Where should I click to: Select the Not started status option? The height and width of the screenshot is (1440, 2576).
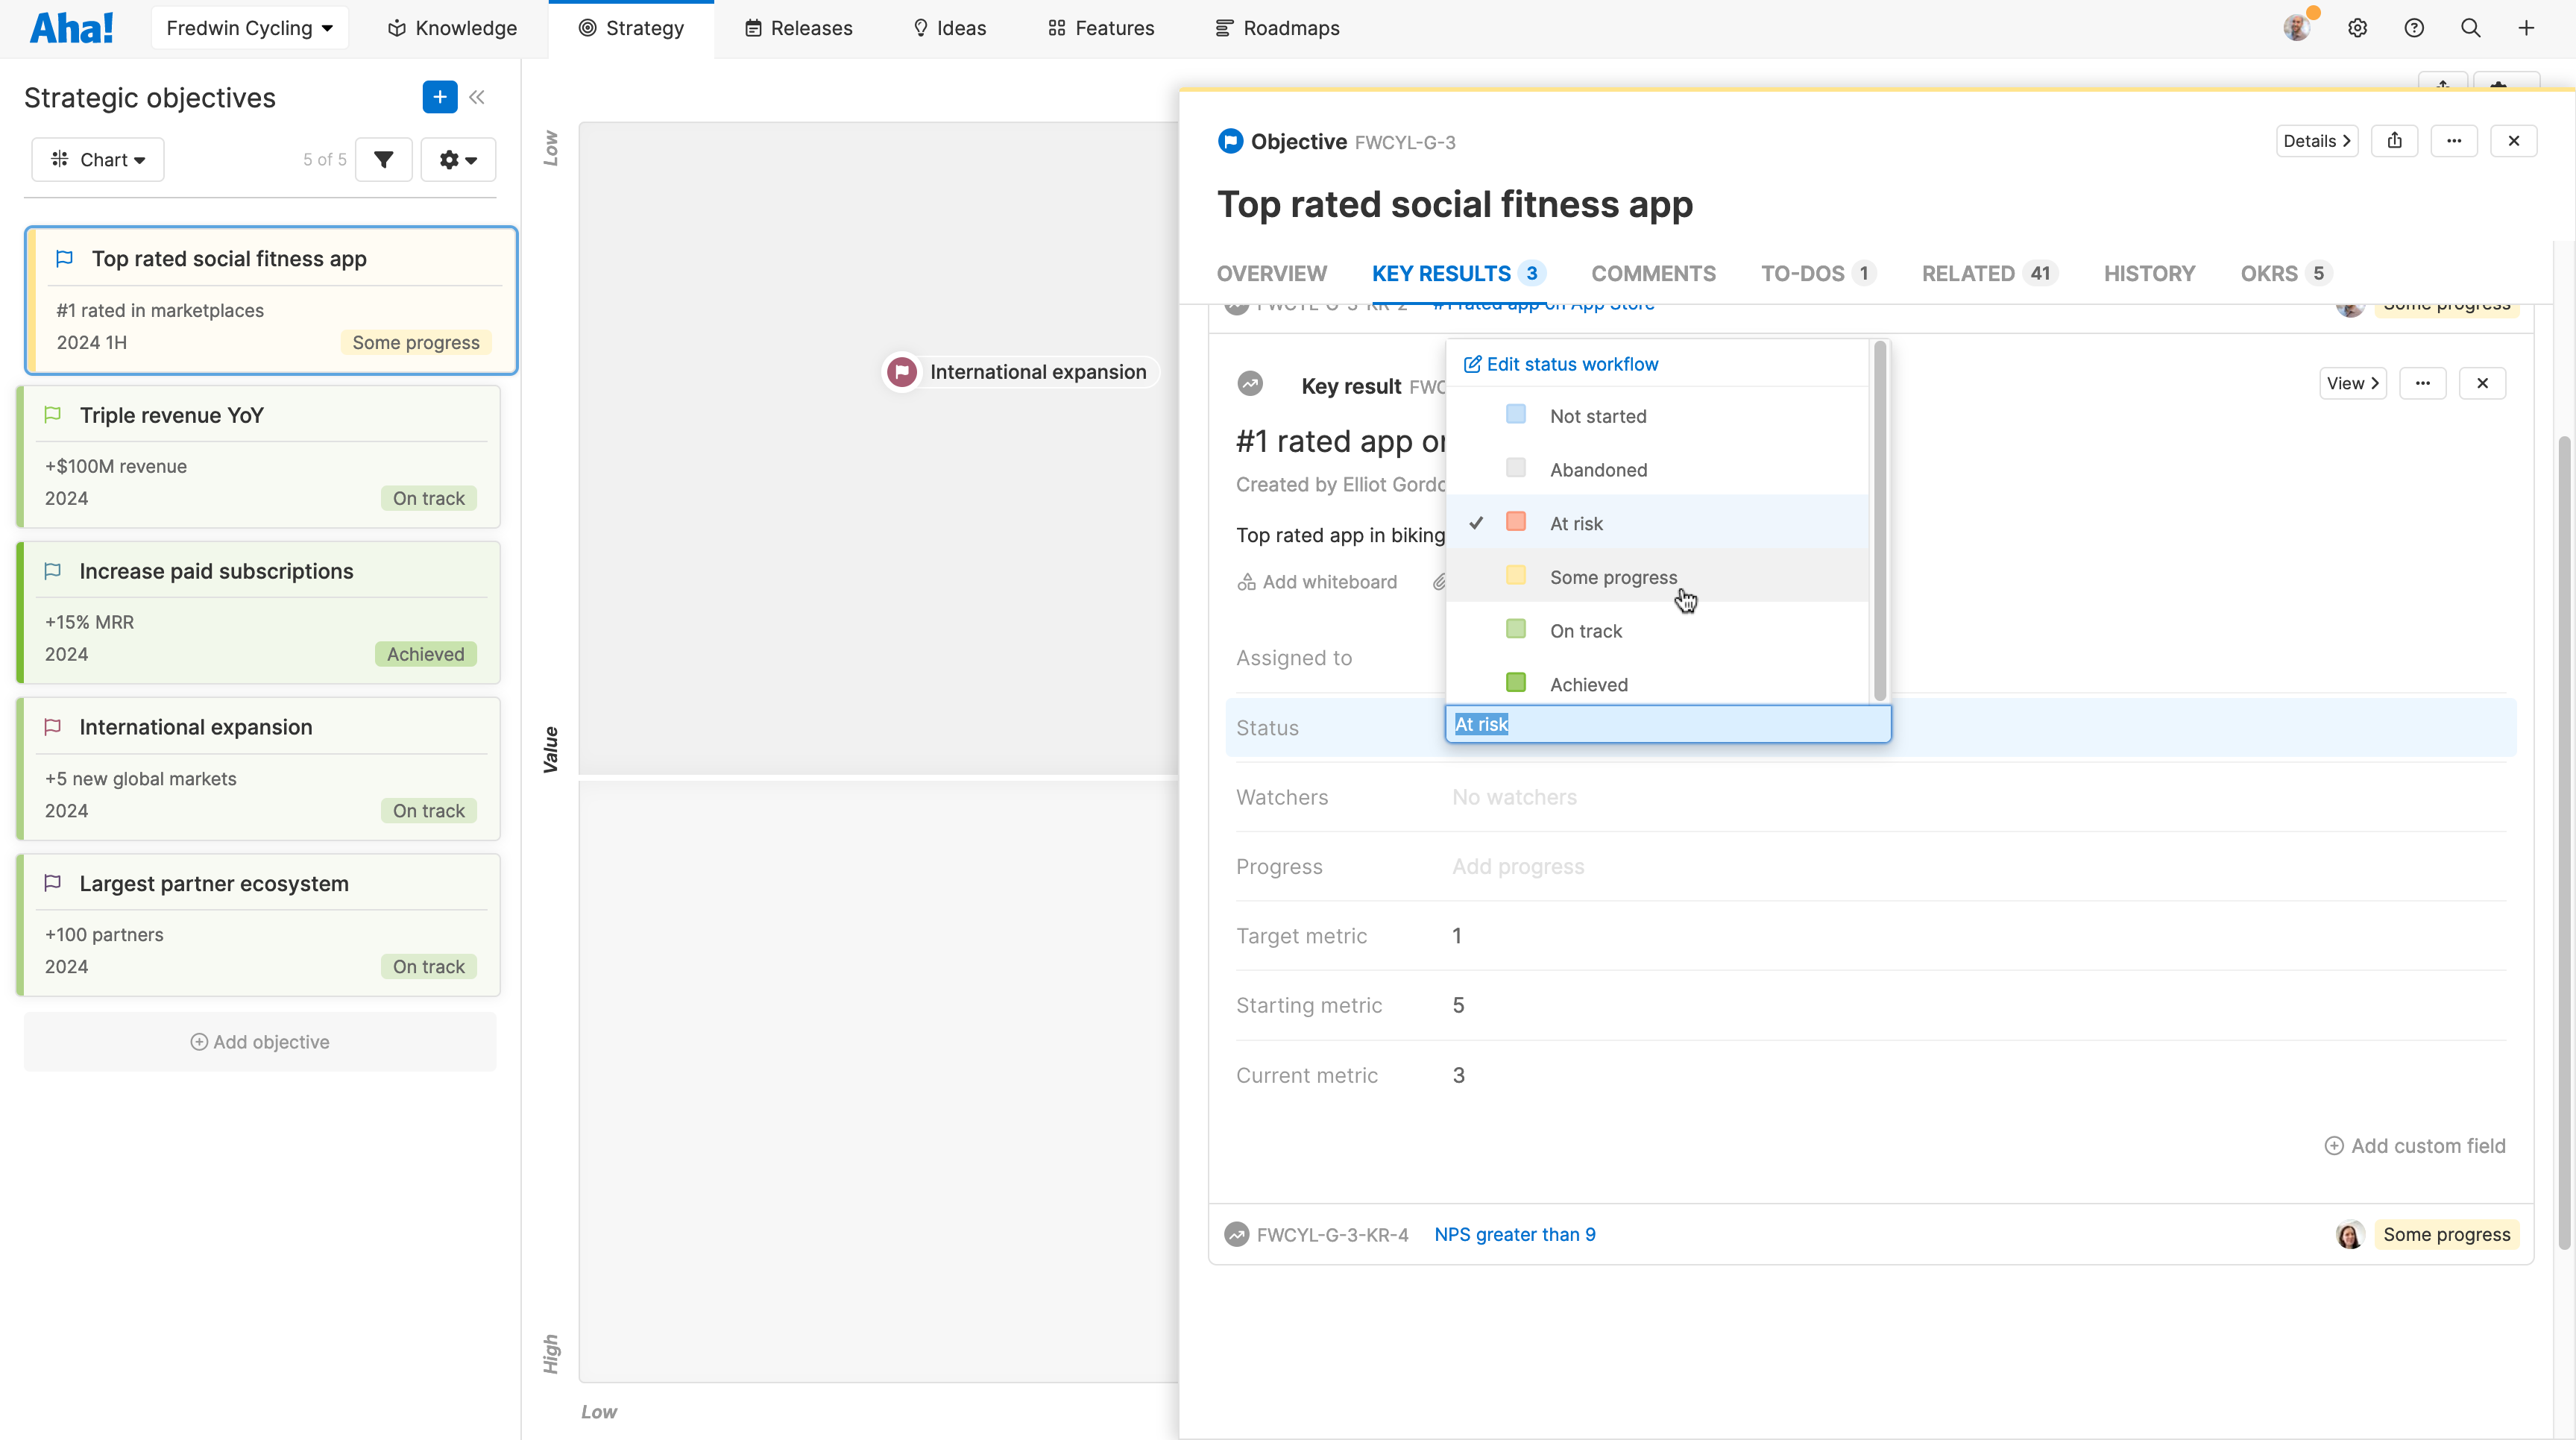click(1598, 415)
